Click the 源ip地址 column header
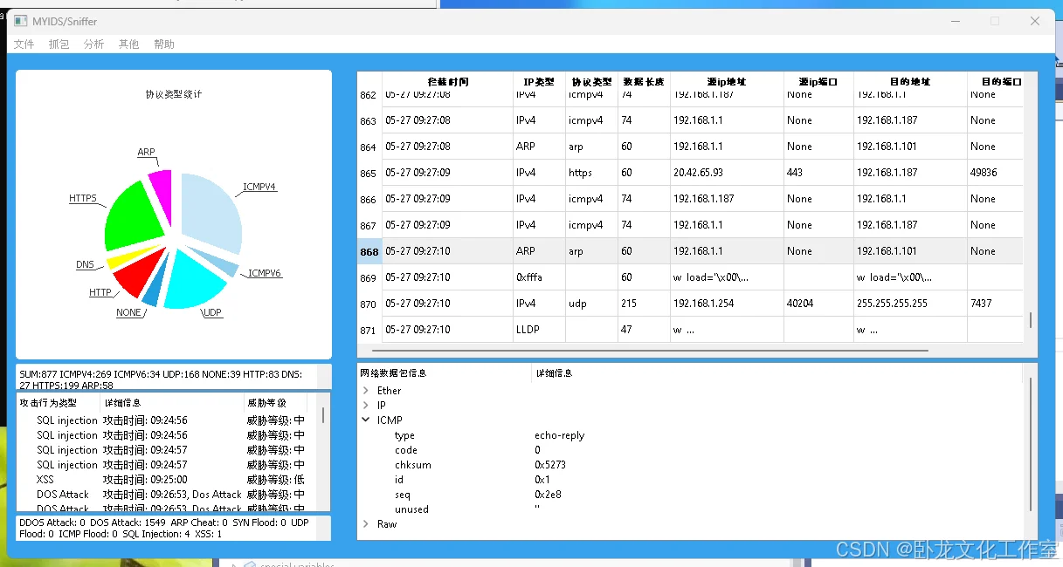 click(726, 82)
